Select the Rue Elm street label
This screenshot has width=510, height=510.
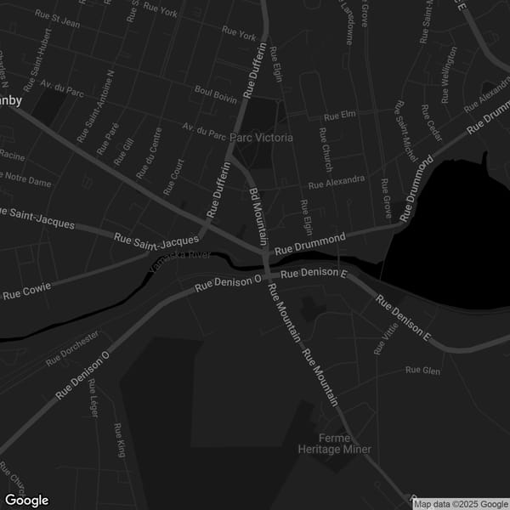pyautogui.click(x=340, y=115)
